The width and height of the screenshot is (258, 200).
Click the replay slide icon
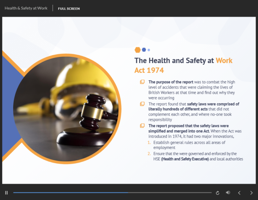tap(218, 193)
